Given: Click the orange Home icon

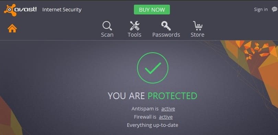Looking at the screenshot, I should [x=12, y=28].
